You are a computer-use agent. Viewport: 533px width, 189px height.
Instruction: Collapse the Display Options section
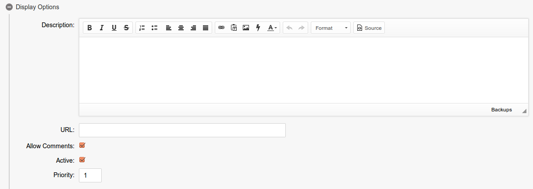pos(9,7)
